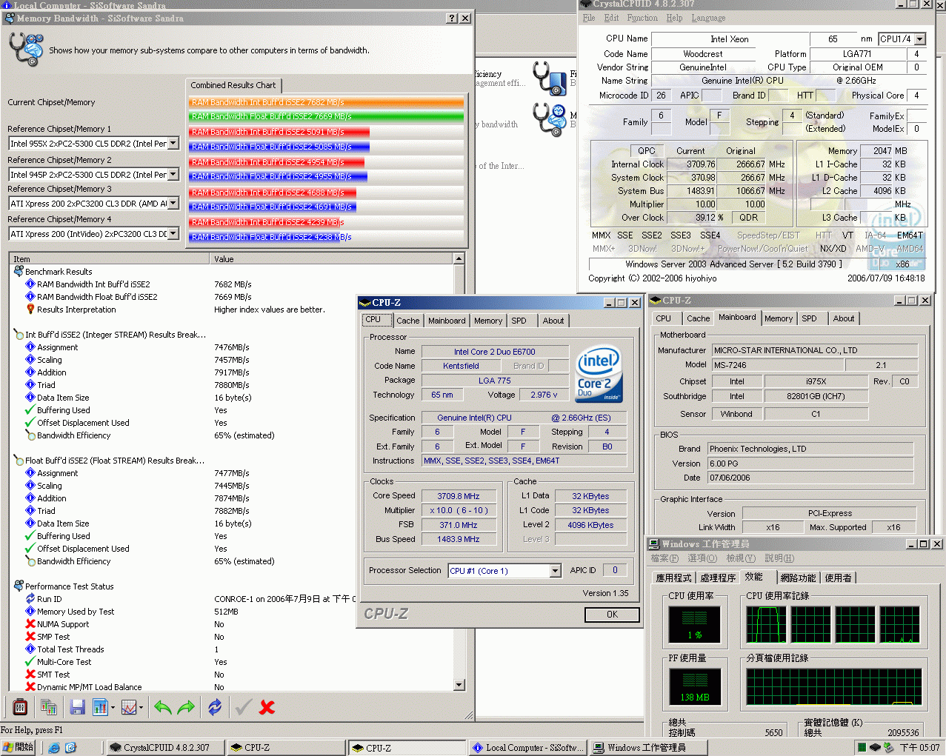Click results list scrollbar up arrow
The height and width of the screenshot is (756, 946).
click(459, 258)
